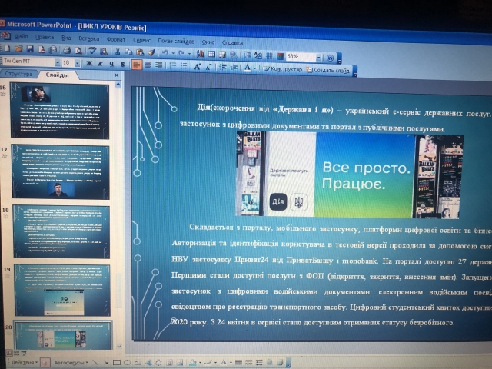Click the New presentation icon
This screenshot has width=492, height=369.
point(7,48)
